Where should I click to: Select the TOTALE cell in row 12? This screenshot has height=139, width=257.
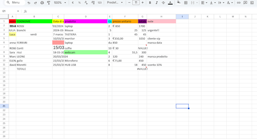[x=34, y=69]
